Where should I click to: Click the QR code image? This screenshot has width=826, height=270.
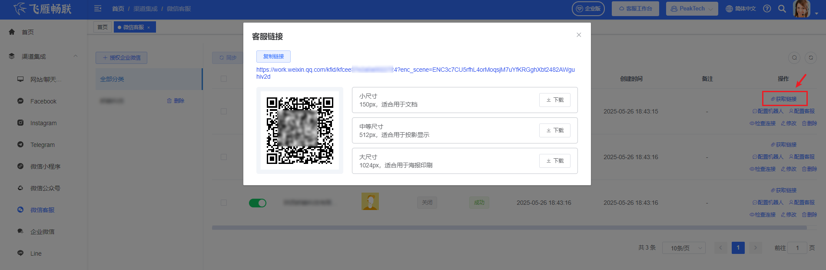[x=300, y=130]
